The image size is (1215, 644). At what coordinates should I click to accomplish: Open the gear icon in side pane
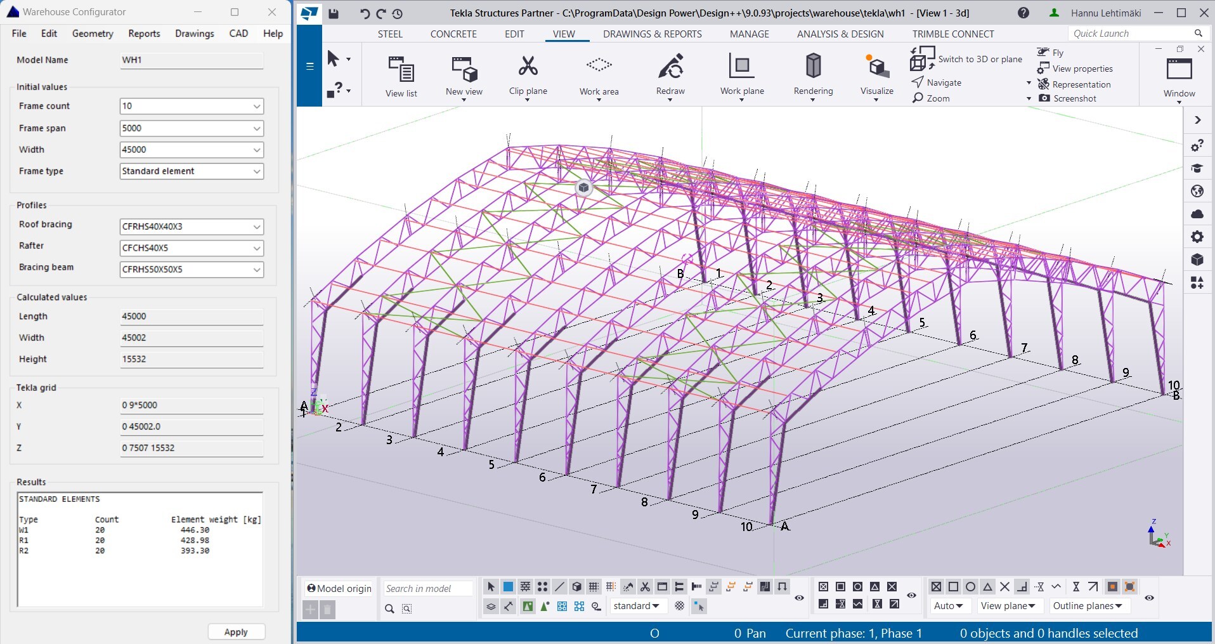click(1197, 237)
